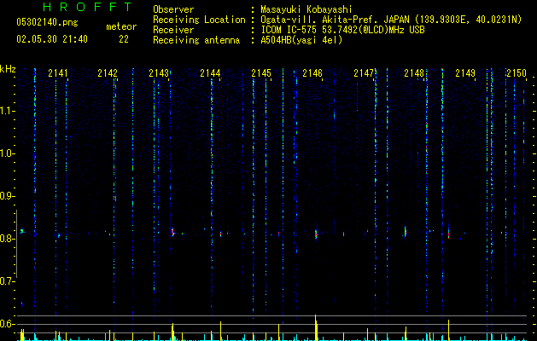Click the Receiving Location label
The width and height of the screenshot is (537, 341).
[x=199, y=20]
